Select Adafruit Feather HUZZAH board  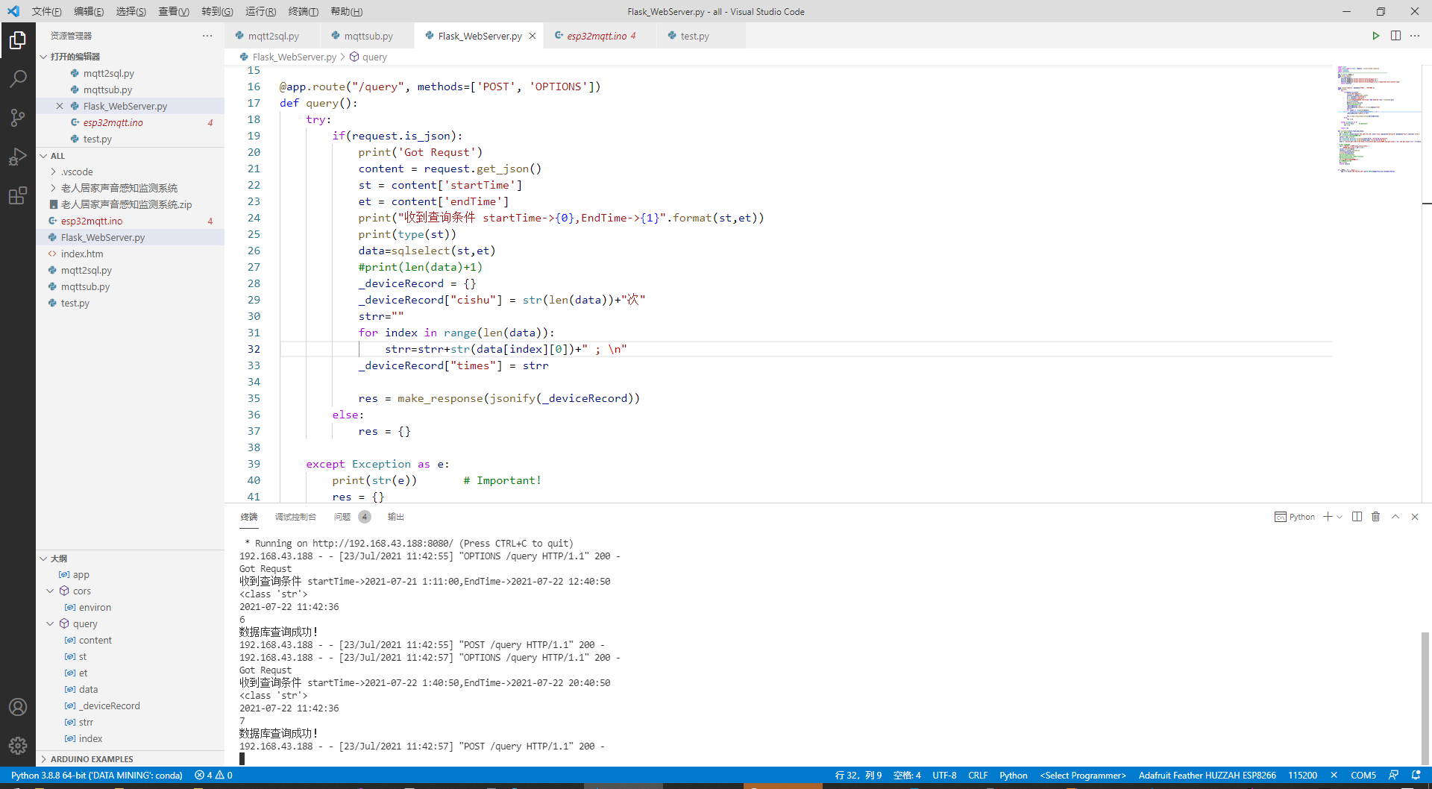click(x=1207, y=776)
